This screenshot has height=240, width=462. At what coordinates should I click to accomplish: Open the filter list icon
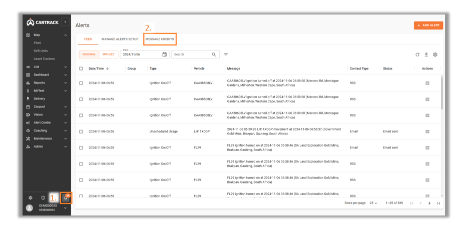pos(226,54)
